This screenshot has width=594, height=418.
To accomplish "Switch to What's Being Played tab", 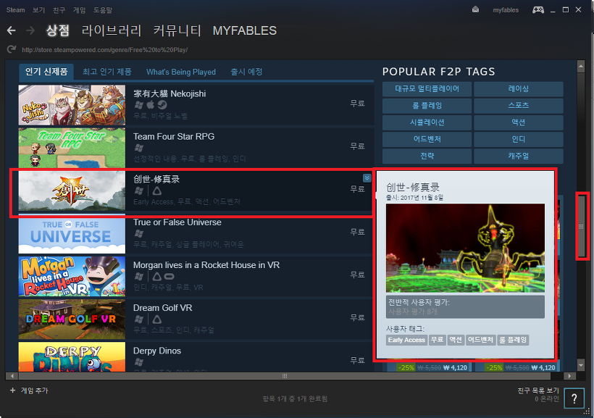I will tap(181, 72).
